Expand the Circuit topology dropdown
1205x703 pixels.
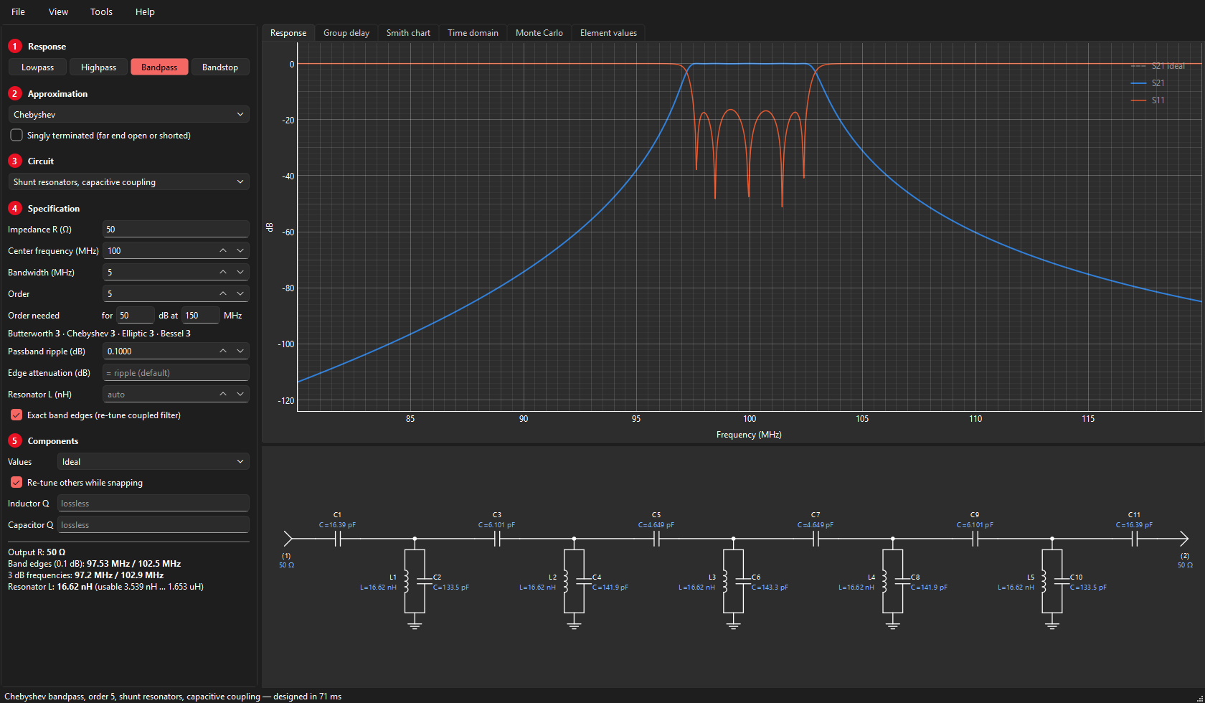click(x=128, y=181)
